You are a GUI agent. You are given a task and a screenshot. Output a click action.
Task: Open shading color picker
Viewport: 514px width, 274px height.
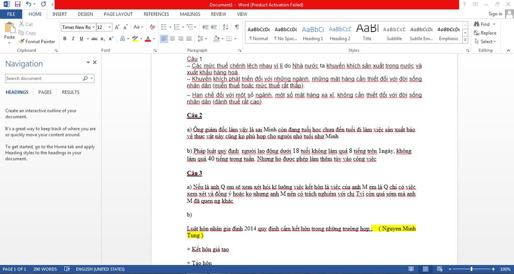(216, 39)
